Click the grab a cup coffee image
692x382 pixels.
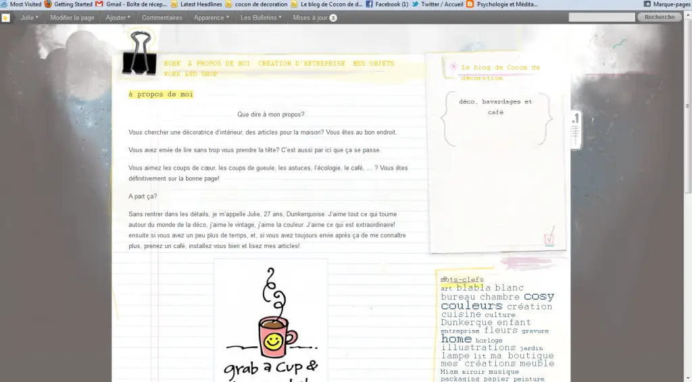[x=270, y=321]
